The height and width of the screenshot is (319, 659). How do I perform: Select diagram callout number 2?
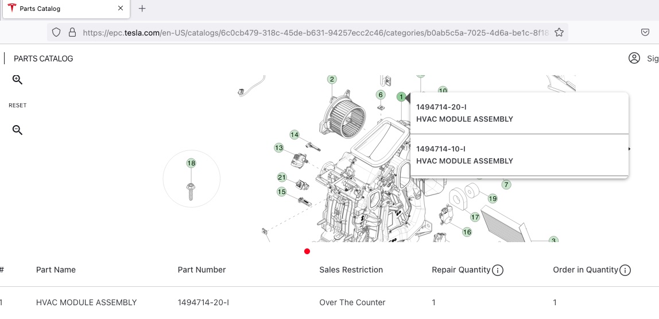coord(332,79)
